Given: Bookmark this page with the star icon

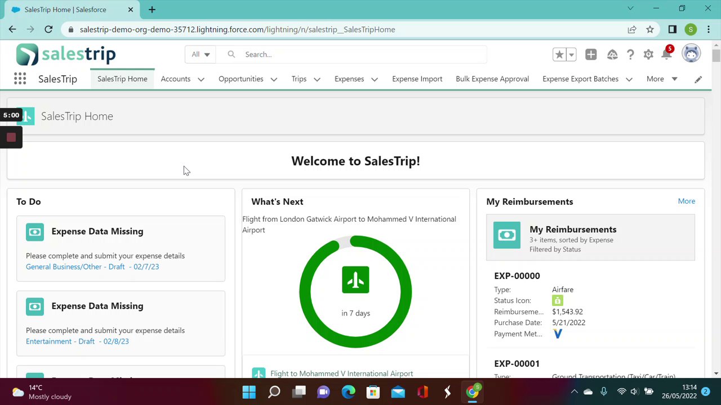Looking at the screenshot, I should pos(650,29).
